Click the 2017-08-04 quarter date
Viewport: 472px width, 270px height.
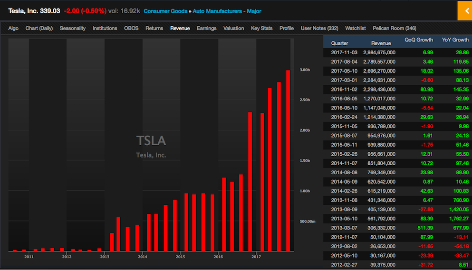pyautogui.click(x=344, y=62)
